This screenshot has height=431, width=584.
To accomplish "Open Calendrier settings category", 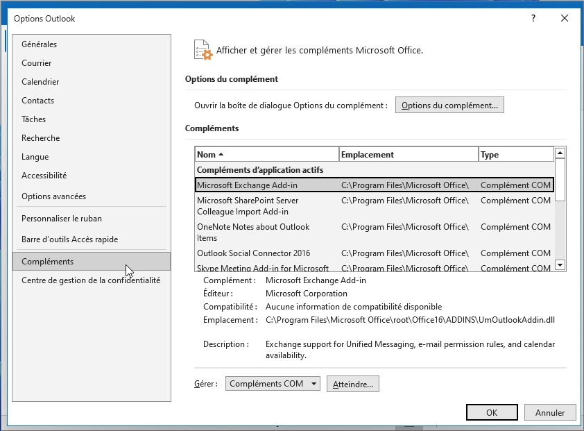I will (x=40, y=82).
